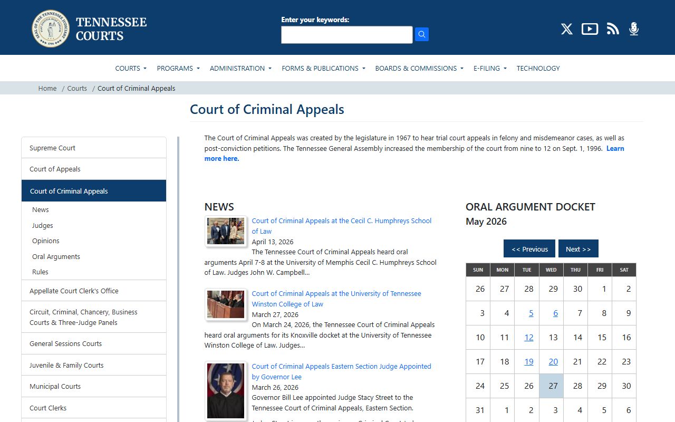This screenshot has width=675, height=422.
Task: Select Court of Appeals in the sidebar
Action: (x=94, y=169)
